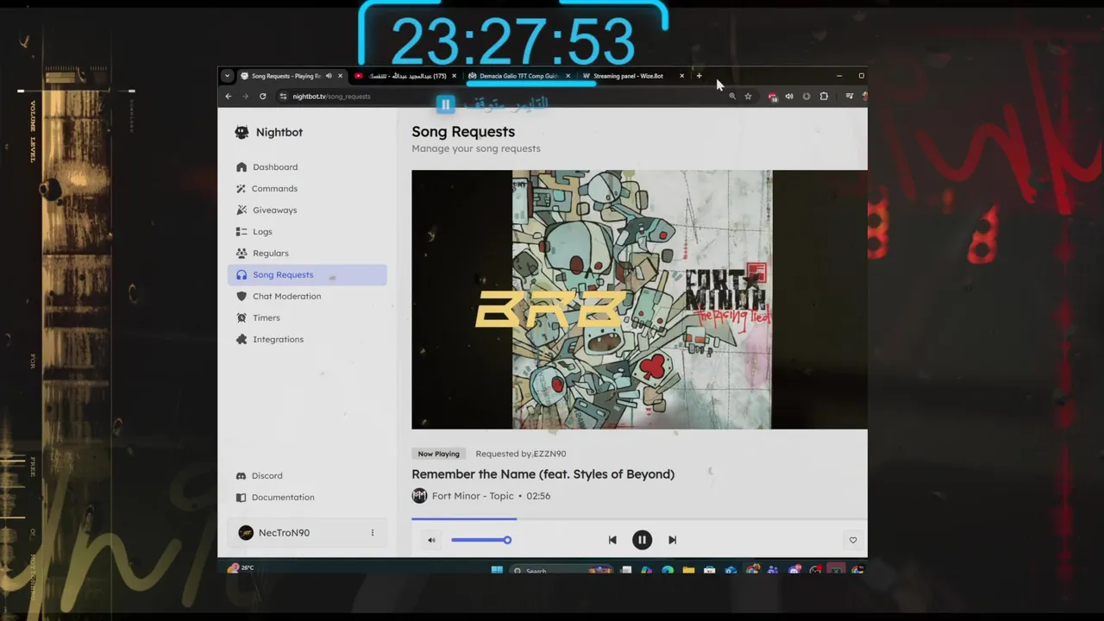Close the Demacia Galio TFT tab
Screen dimensions: 1104x621
[568, 76]
